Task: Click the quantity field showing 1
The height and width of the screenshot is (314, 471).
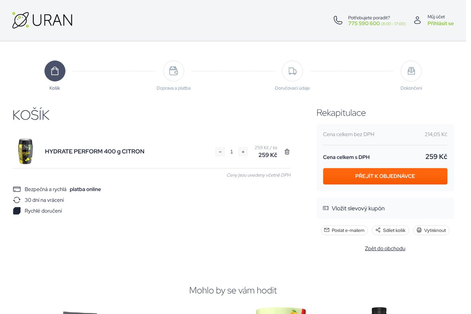Action: pyautogui.click(x=232, y=152)
